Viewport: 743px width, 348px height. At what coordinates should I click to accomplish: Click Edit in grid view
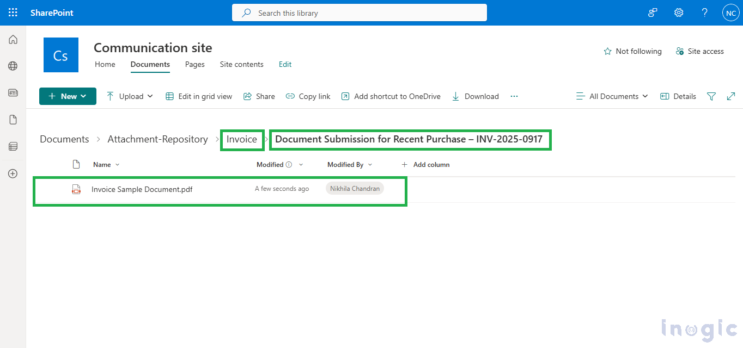[199, 96]
